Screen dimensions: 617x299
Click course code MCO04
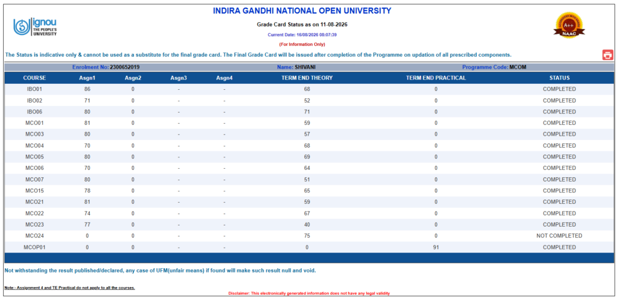pos(34,145)
